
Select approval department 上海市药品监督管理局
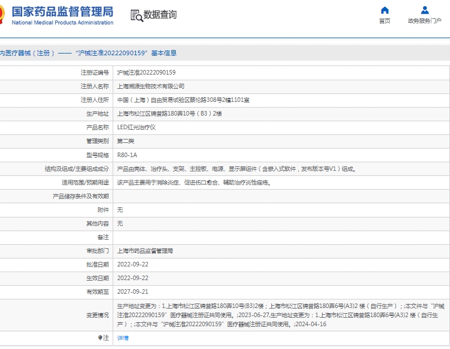click(145, 251)
